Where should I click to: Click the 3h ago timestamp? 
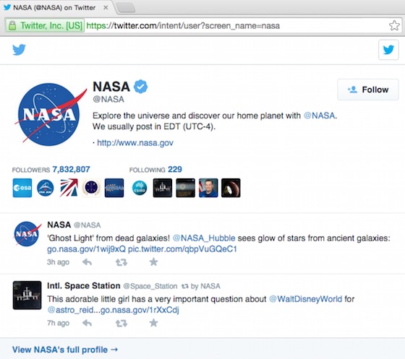coord(58,262)
